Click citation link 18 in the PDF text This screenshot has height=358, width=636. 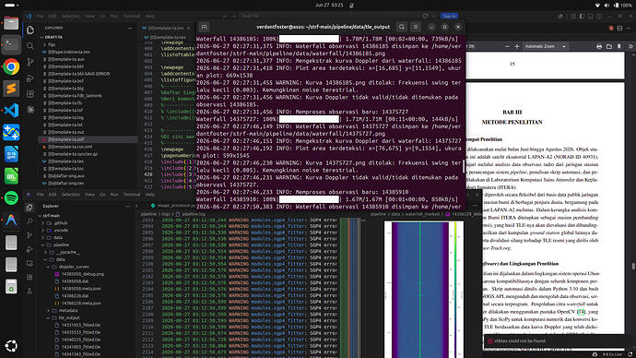pos(582,312)
